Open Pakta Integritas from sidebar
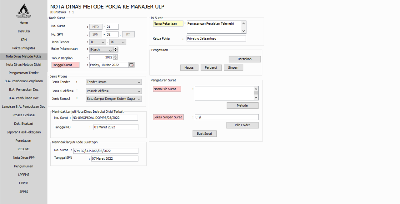The width and height of the screenshot is (400, 204). pyautogui.click(x=24, y=48)
